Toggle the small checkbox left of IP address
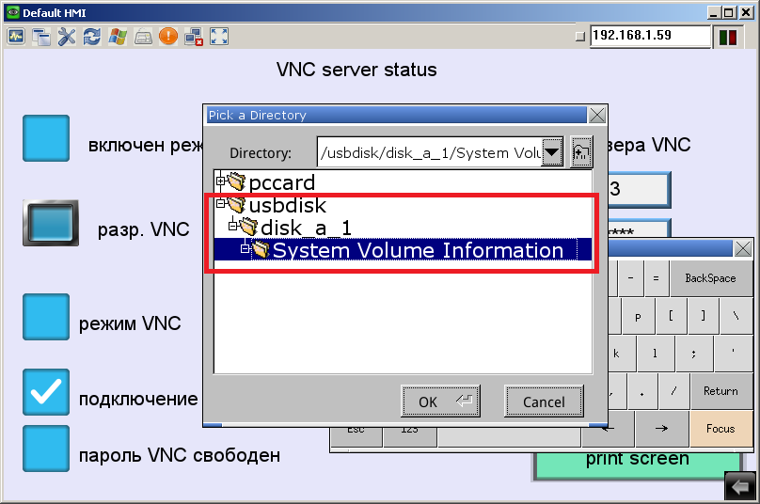The height and width of the screenshot is (504, 760). point(580,36)
